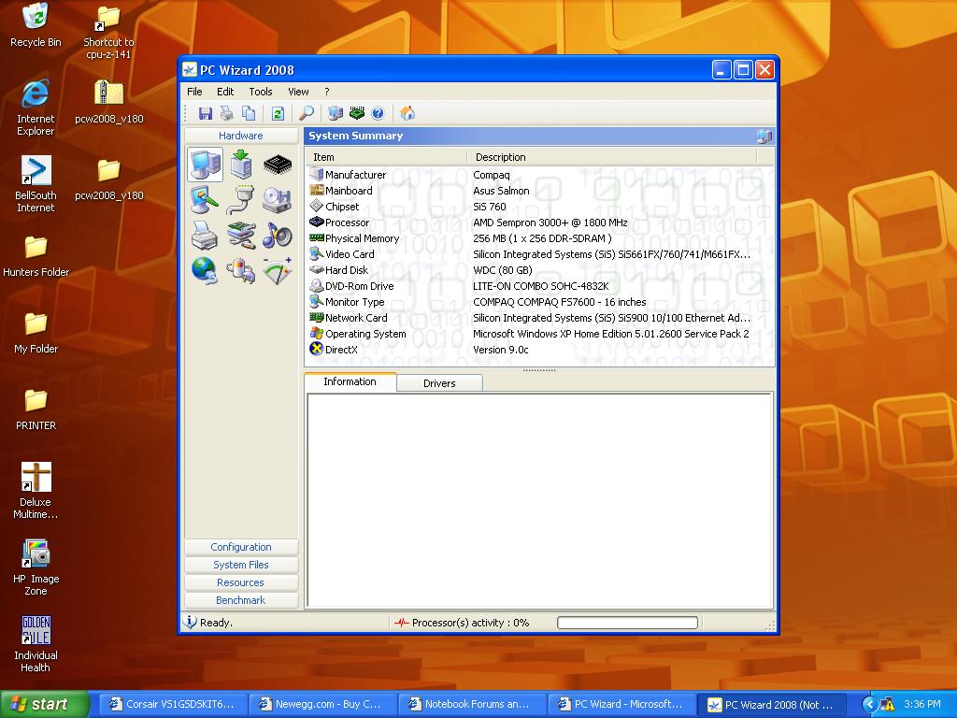Image resolution: width=957 pixels, height=718 pixels.
Task: Select the Mainboard icon with green arrow
Action: [x=242, y=165]
